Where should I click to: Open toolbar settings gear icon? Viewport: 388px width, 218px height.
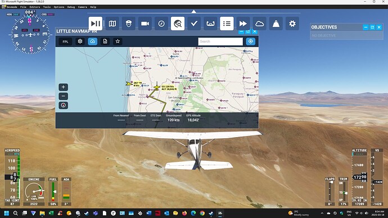pos(292,24)
